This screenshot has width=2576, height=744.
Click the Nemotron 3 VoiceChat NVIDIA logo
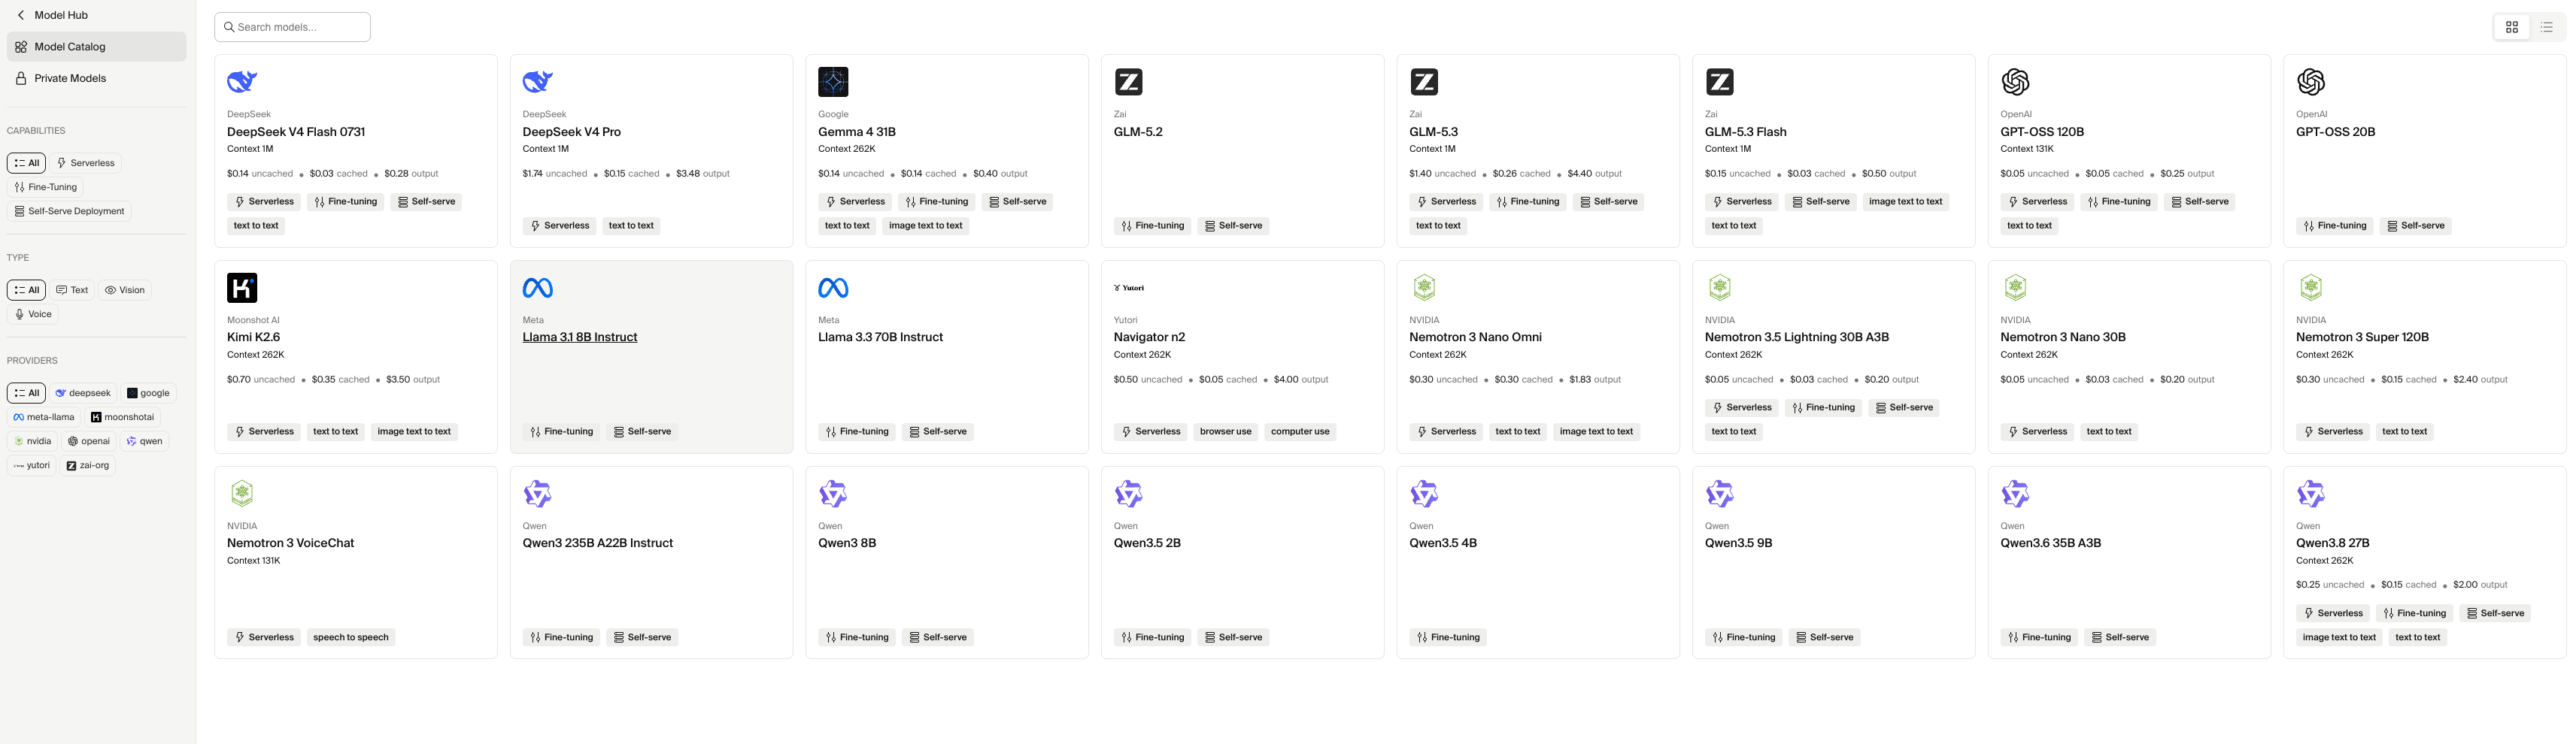(242, 493)
